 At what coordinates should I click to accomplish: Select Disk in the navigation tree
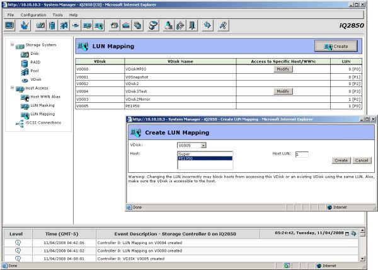(35, 54)
